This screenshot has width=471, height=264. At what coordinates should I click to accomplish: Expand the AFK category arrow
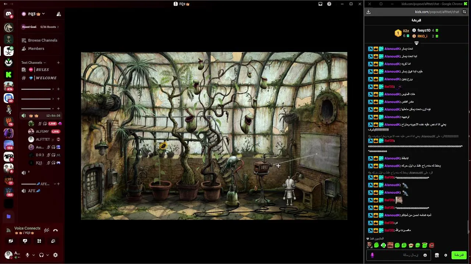point(55,184)
